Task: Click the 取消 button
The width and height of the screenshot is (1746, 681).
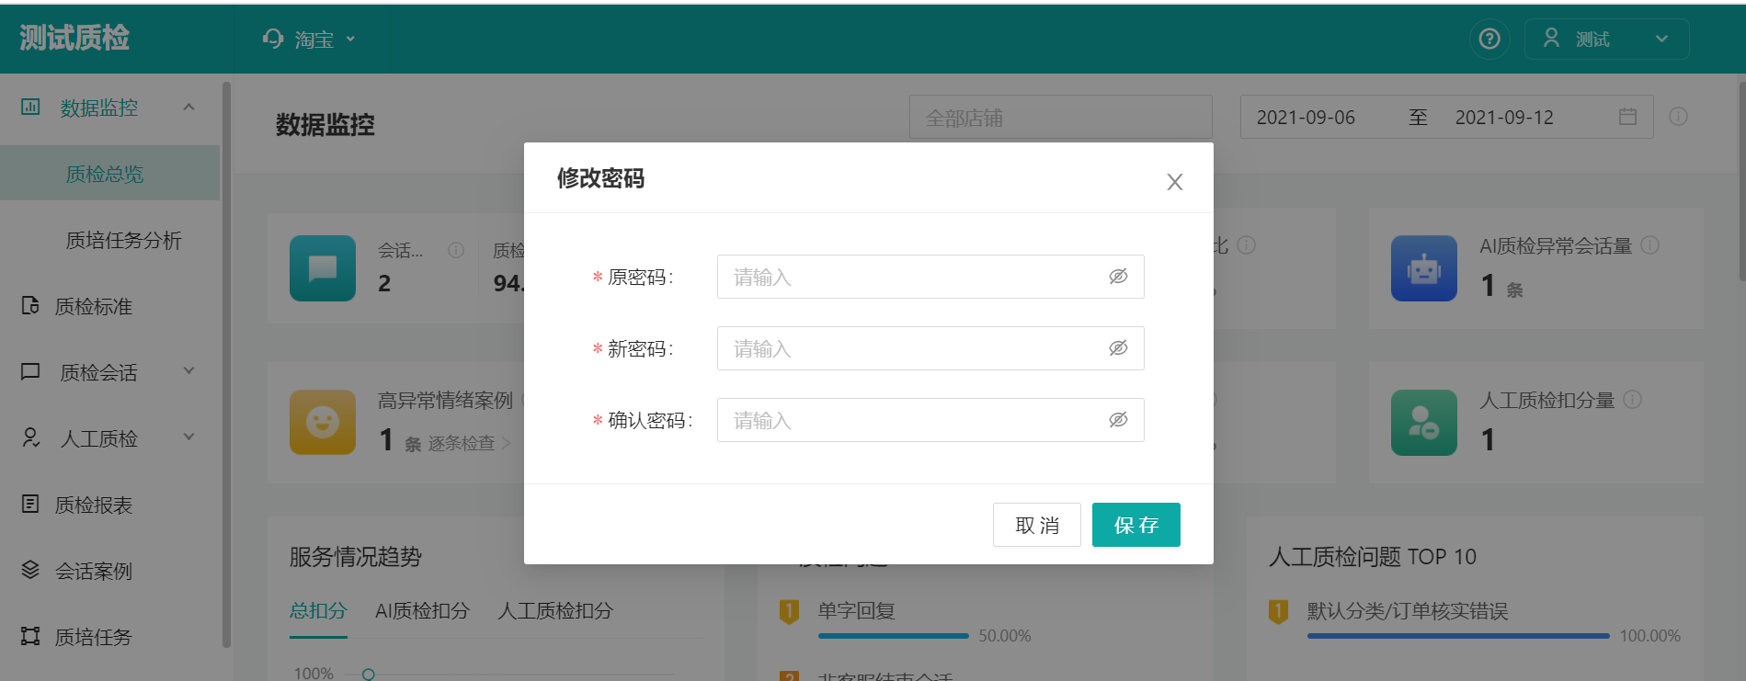Action: (x=1037, y=525)
